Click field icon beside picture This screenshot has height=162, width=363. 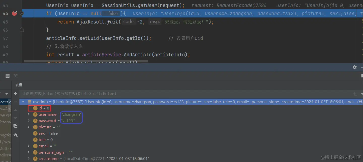(x=35, y=127)
